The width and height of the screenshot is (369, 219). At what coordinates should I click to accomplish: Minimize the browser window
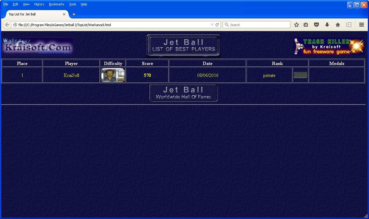[x=350, y=5]
